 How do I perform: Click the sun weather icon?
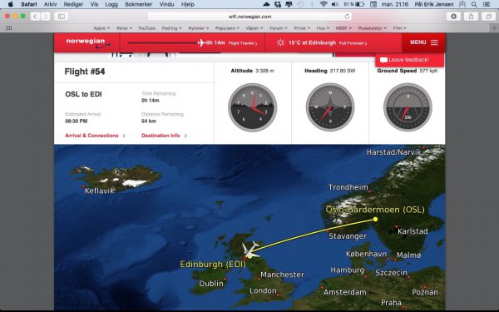point(280,42)
